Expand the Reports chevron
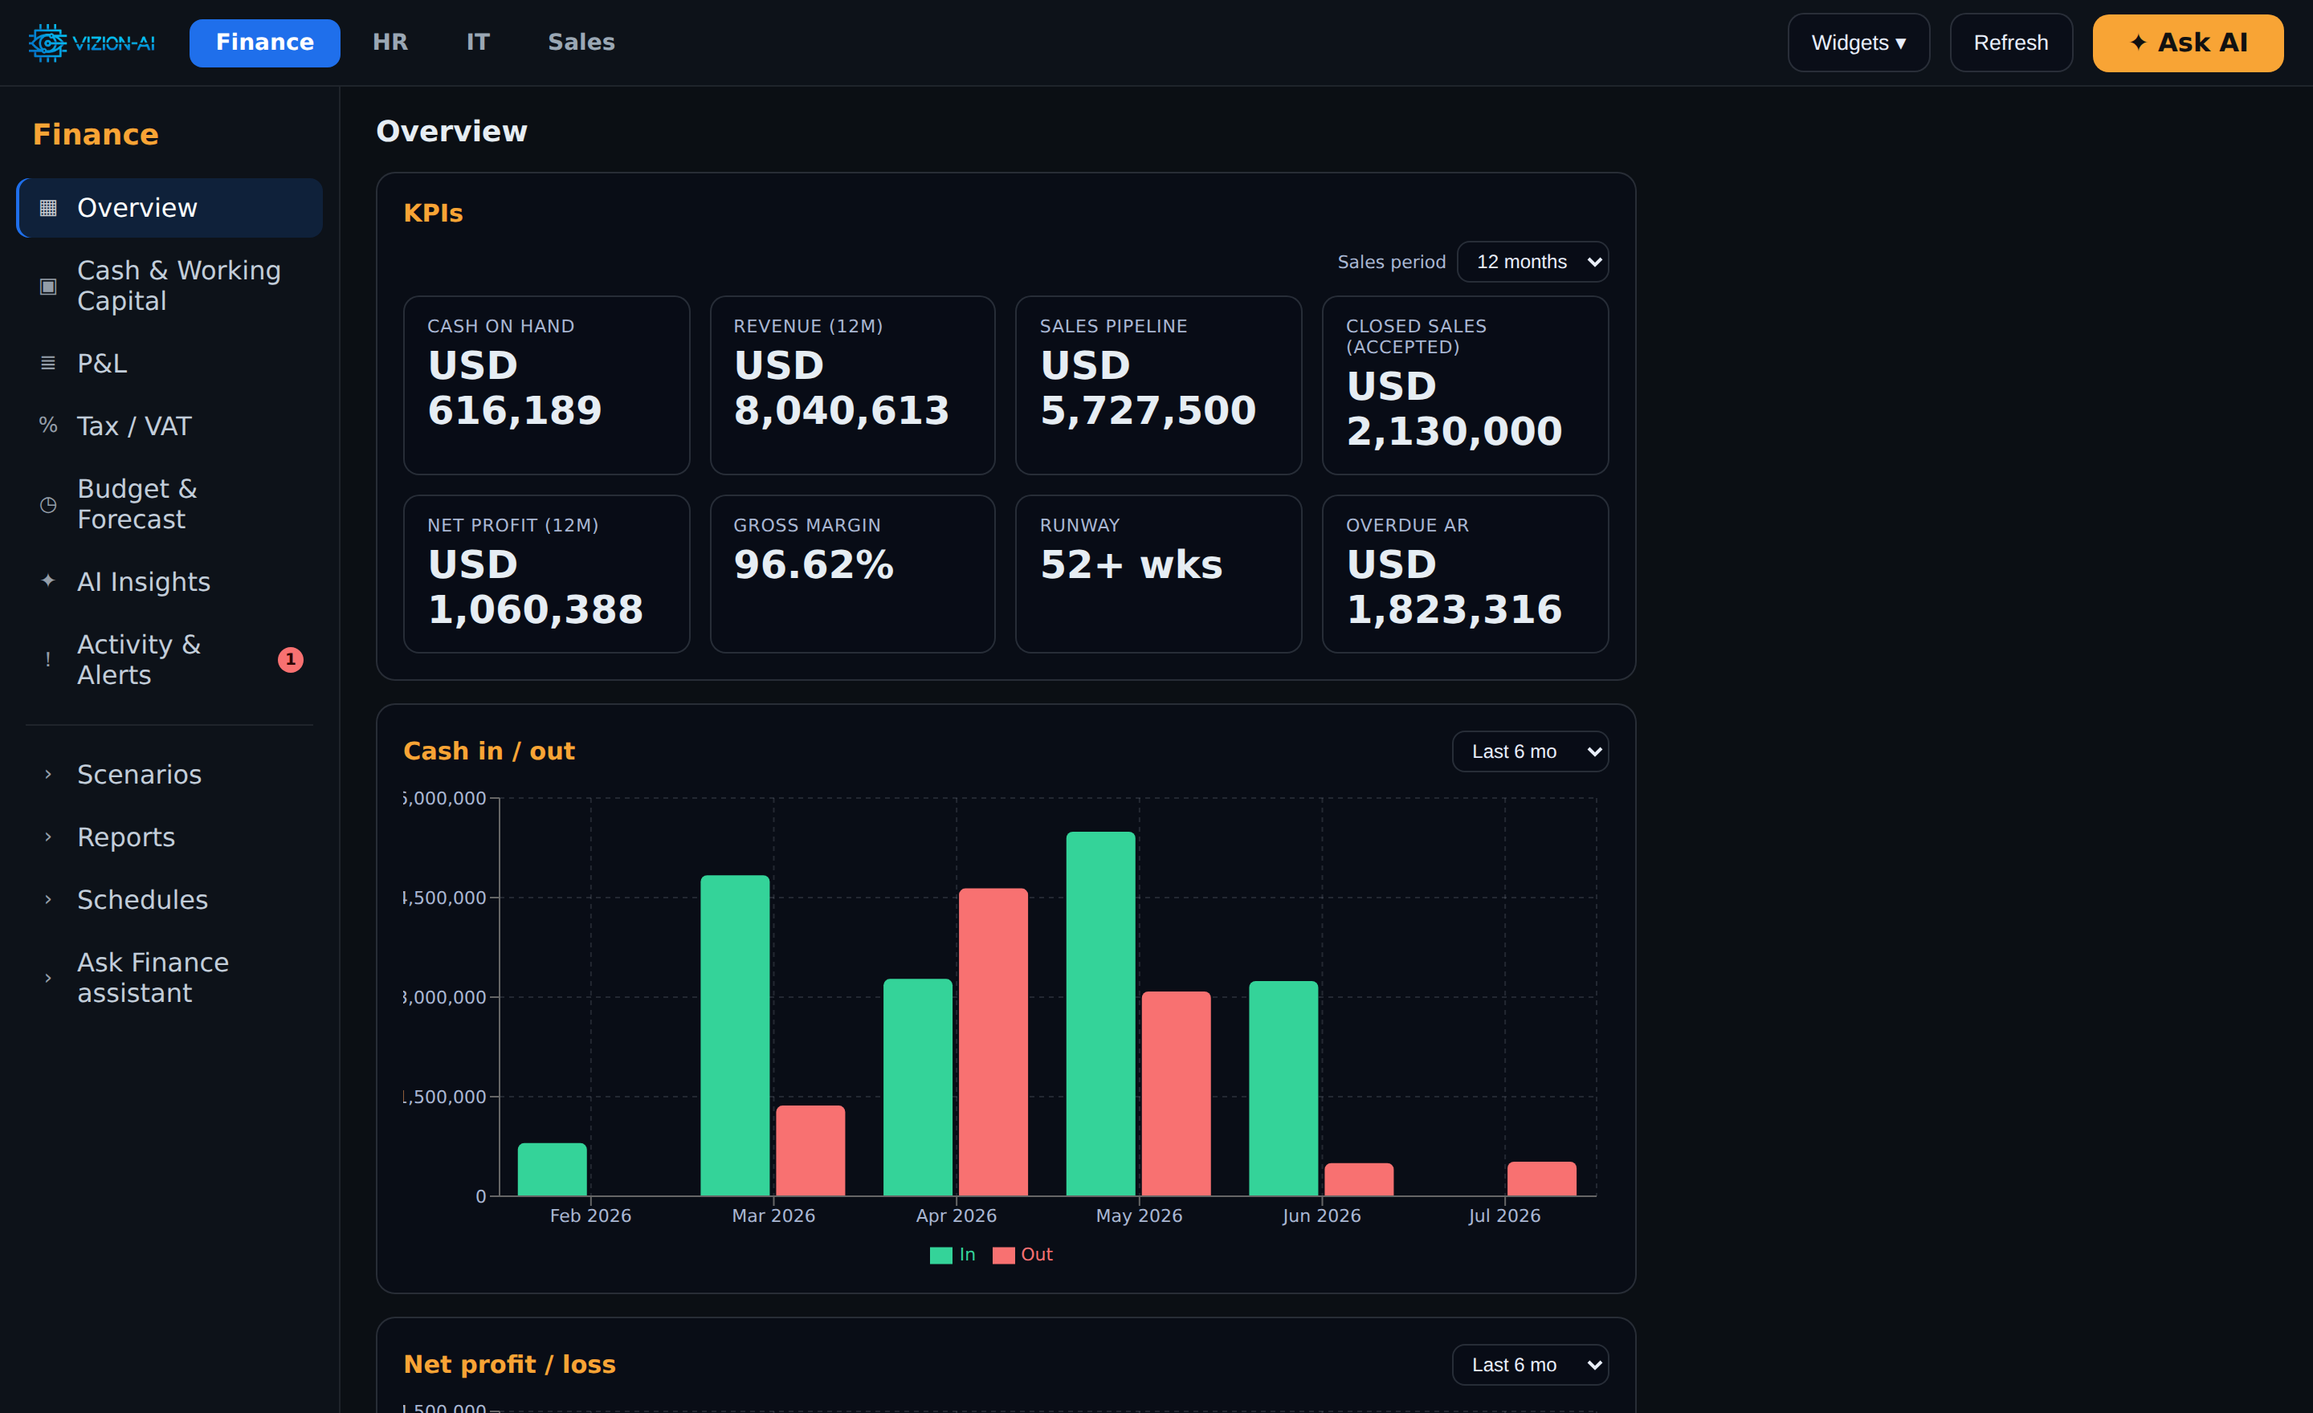 48,837
